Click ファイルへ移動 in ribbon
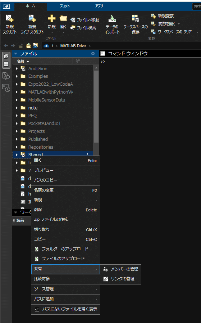The image size is (201, 323). tap(85, 20)
